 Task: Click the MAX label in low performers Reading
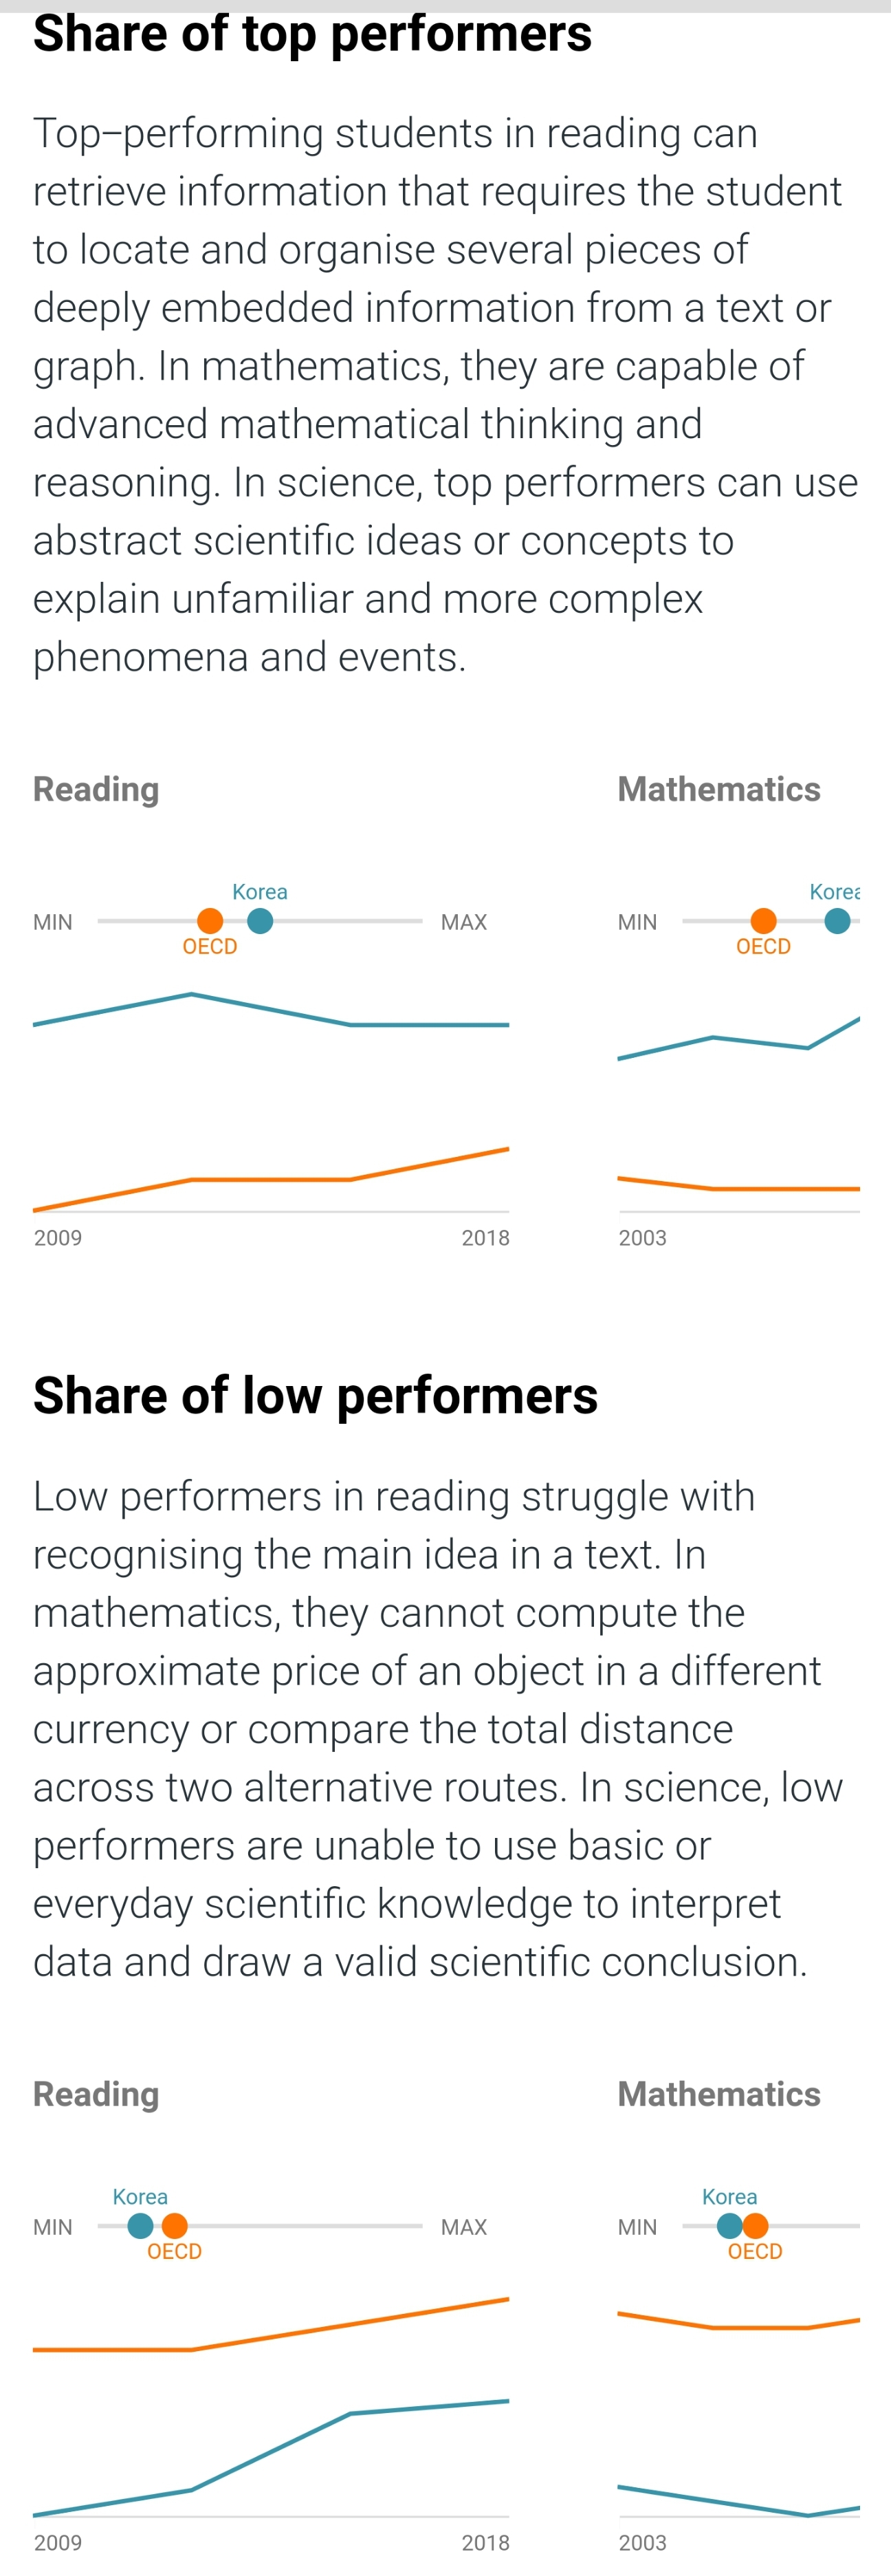[x=464, y=2227]
